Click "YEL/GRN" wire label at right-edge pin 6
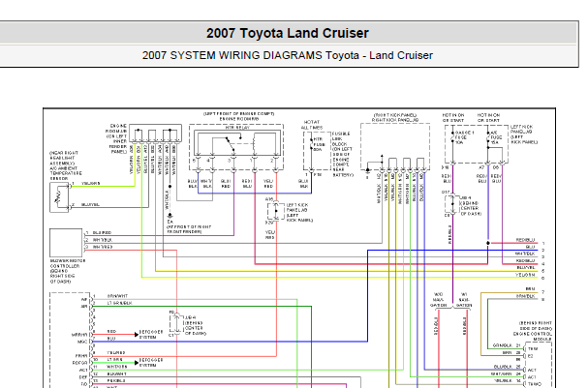This screenshot has width=588, height=388. [x=525, y=275]
